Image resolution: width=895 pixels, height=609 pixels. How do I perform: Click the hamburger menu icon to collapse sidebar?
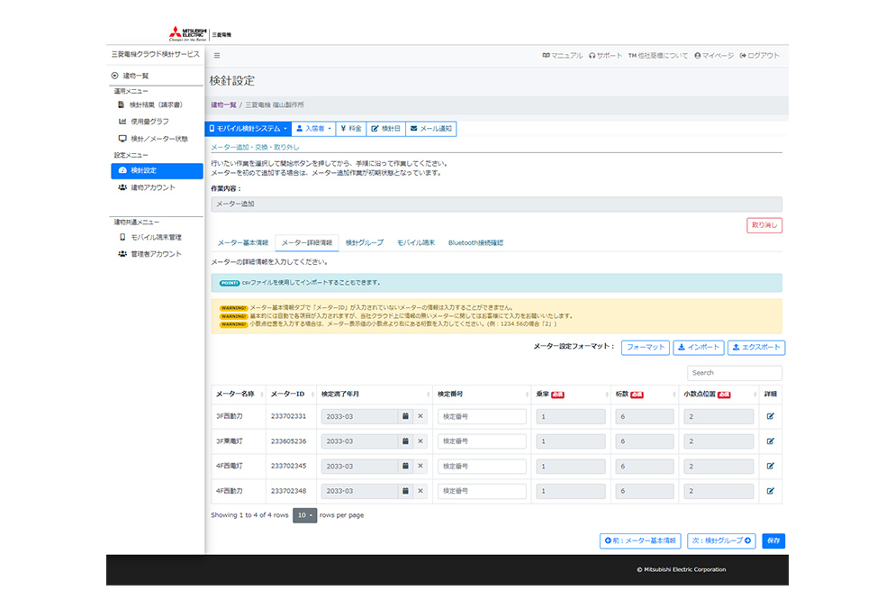point(217,56)
